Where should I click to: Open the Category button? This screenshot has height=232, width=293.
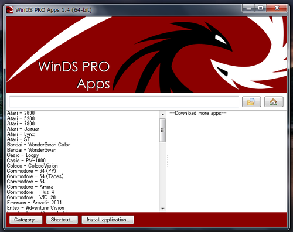click(26, 220)
